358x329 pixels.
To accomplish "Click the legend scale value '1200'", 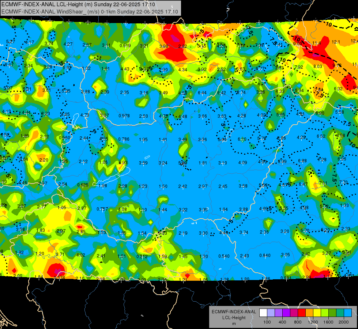I will click(313, 322).
